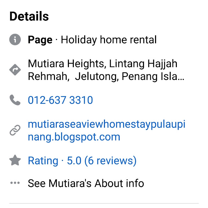The width and height of the screenshot is (208, 208).
Task: Tap the star rating icon
Action: 15,160
